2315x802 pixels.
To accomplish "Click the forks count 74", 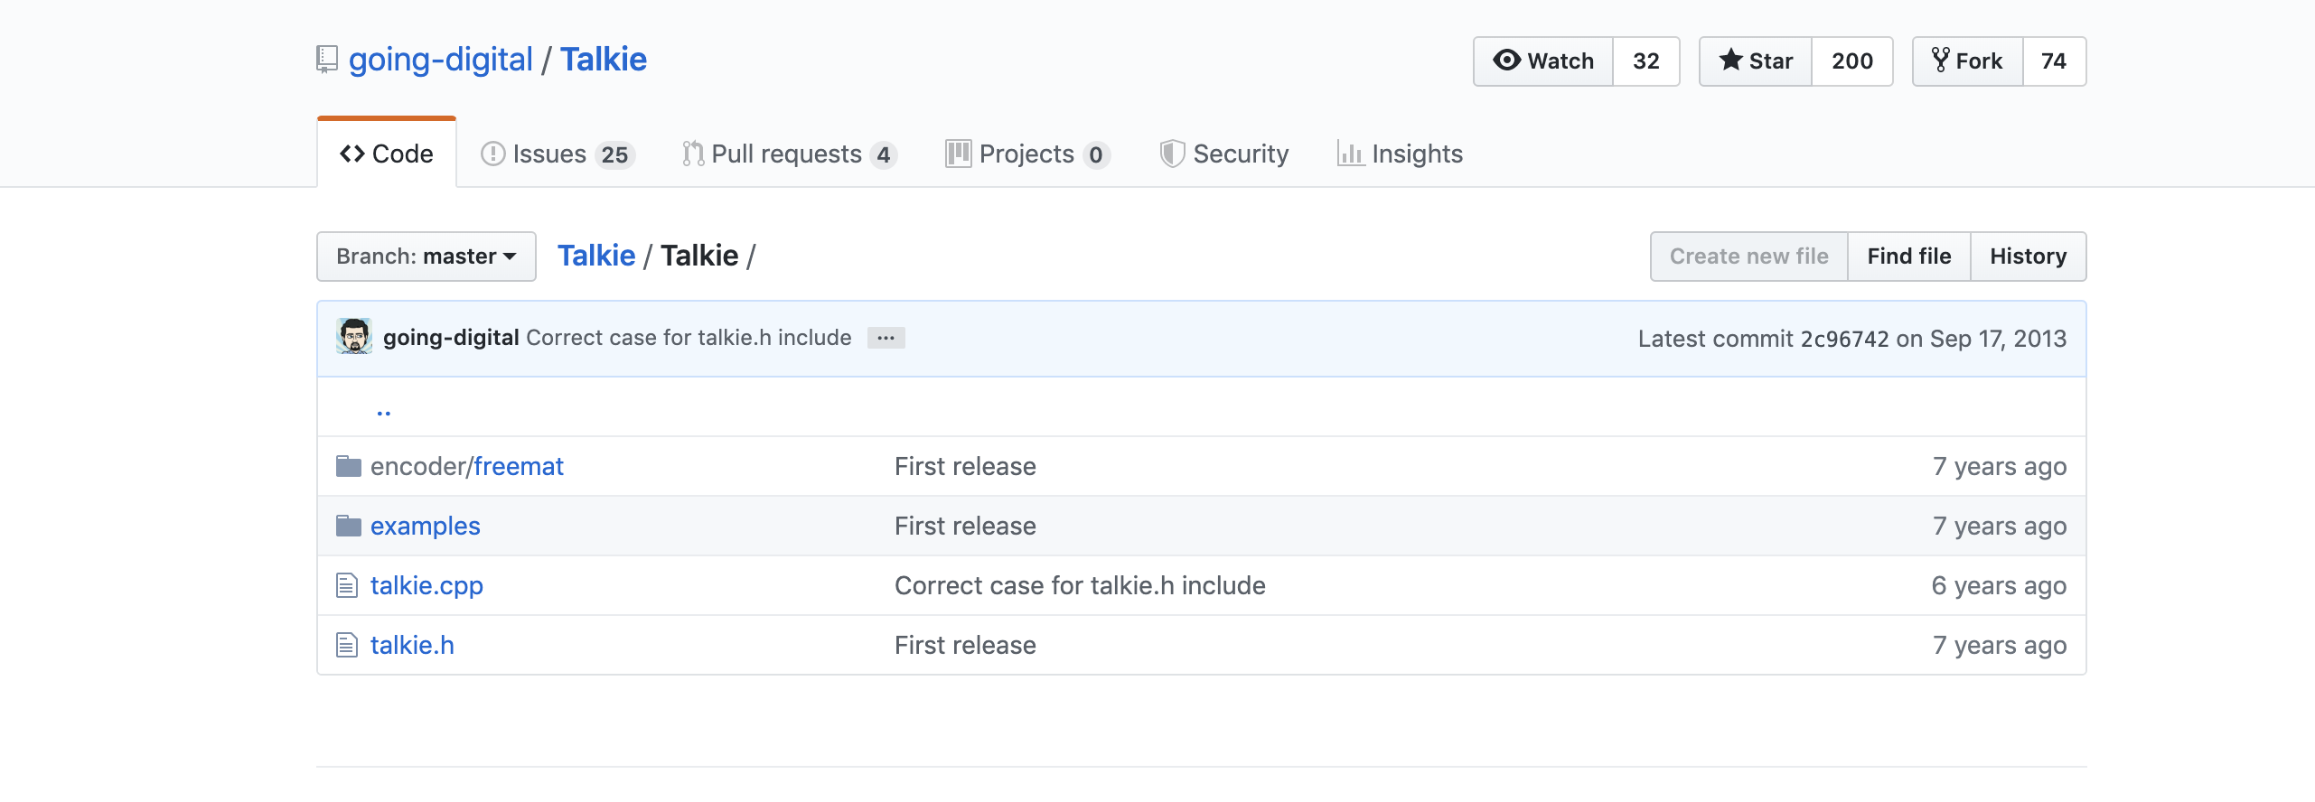I will 2054,61.
